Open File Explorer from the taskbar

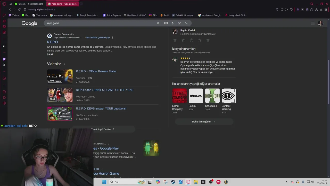coord(196,182)
